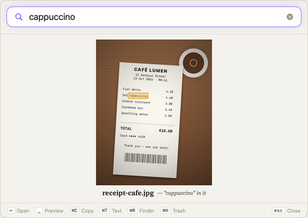Click the Copy action label
This screenshot has width=308, height=218.
[x=87, y=211]
